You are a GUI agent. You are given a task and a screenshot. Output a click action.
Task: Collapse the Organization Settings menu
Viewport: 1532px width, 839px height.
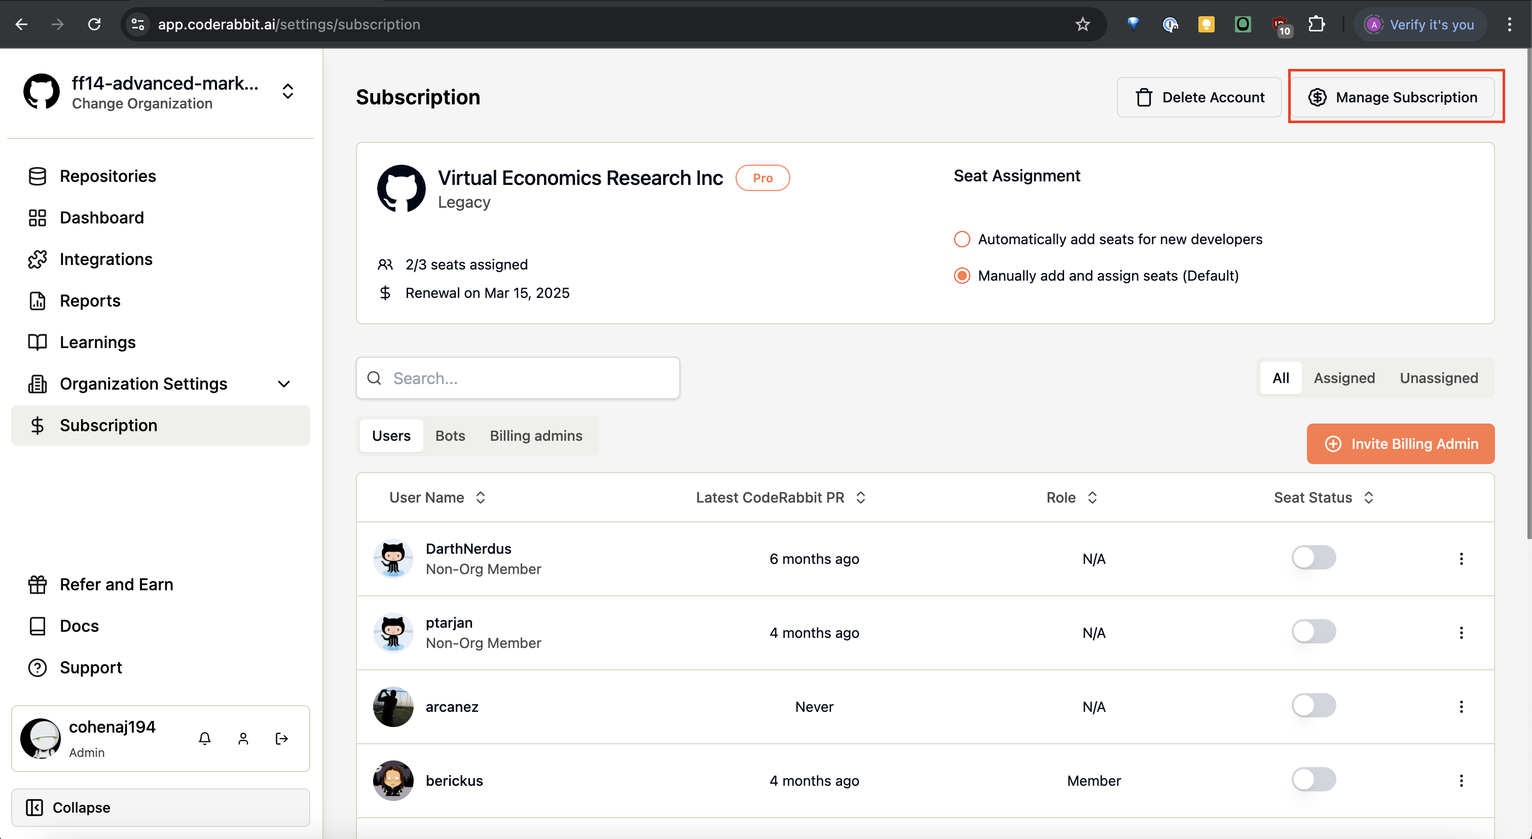284,384
